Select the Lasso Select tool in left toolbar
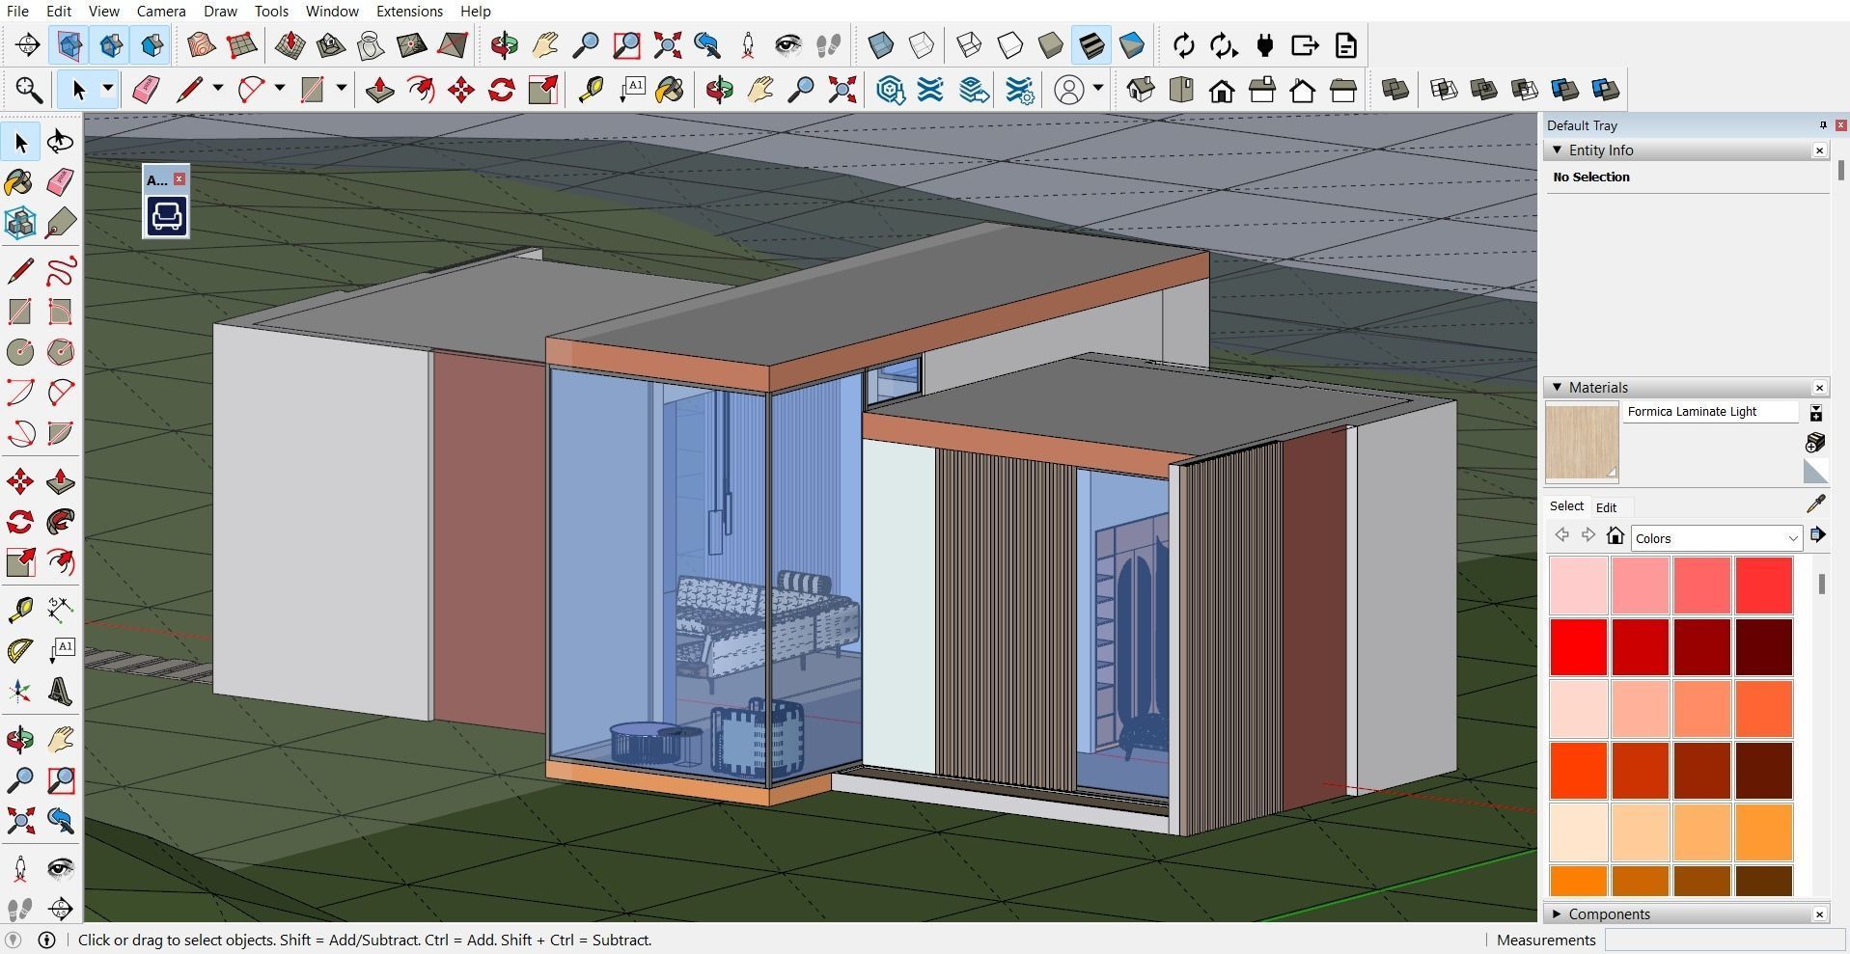Screen dimensions: 1850x954 click(60, 142)
